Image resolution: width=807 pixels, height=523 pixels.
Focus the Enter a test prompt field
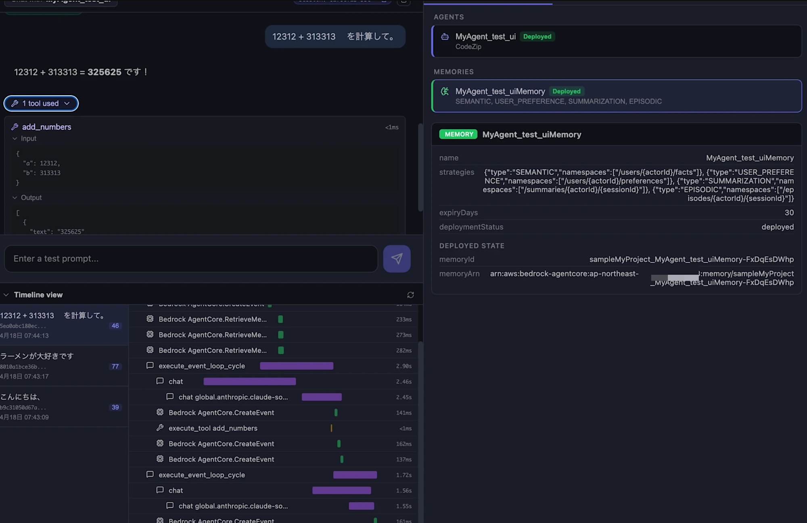[190, 258]
